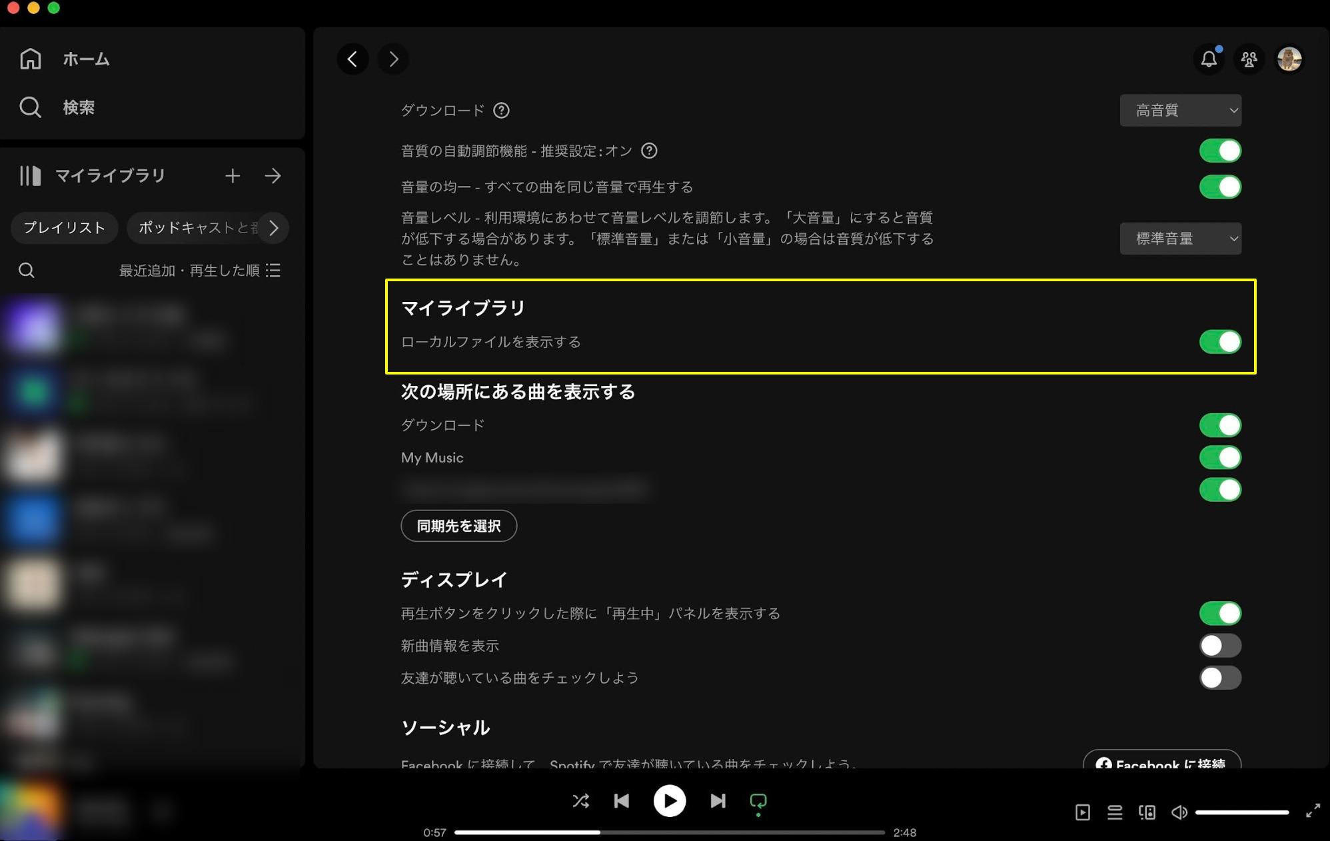
Task: Toggle the blurred folder path switch
Action: point(1220,490)
